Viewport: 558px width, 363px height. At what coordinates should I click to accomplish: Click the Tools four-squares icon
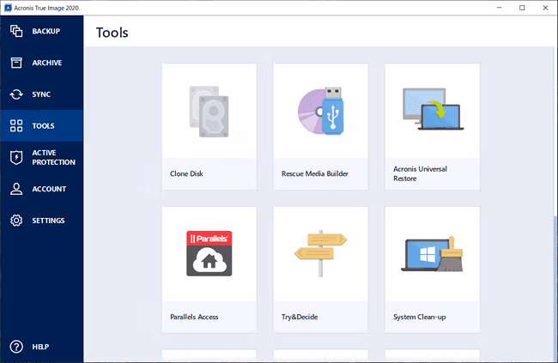16,125
